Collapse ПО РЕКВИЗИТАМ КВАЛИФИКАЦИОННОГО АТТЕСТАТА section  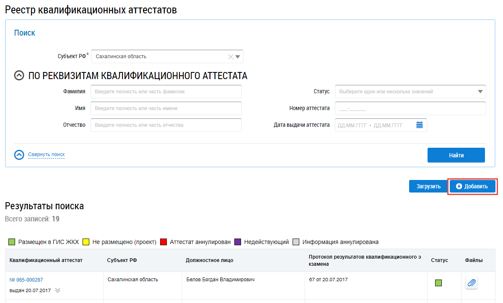pyautogui.click(x=19, y=76)
